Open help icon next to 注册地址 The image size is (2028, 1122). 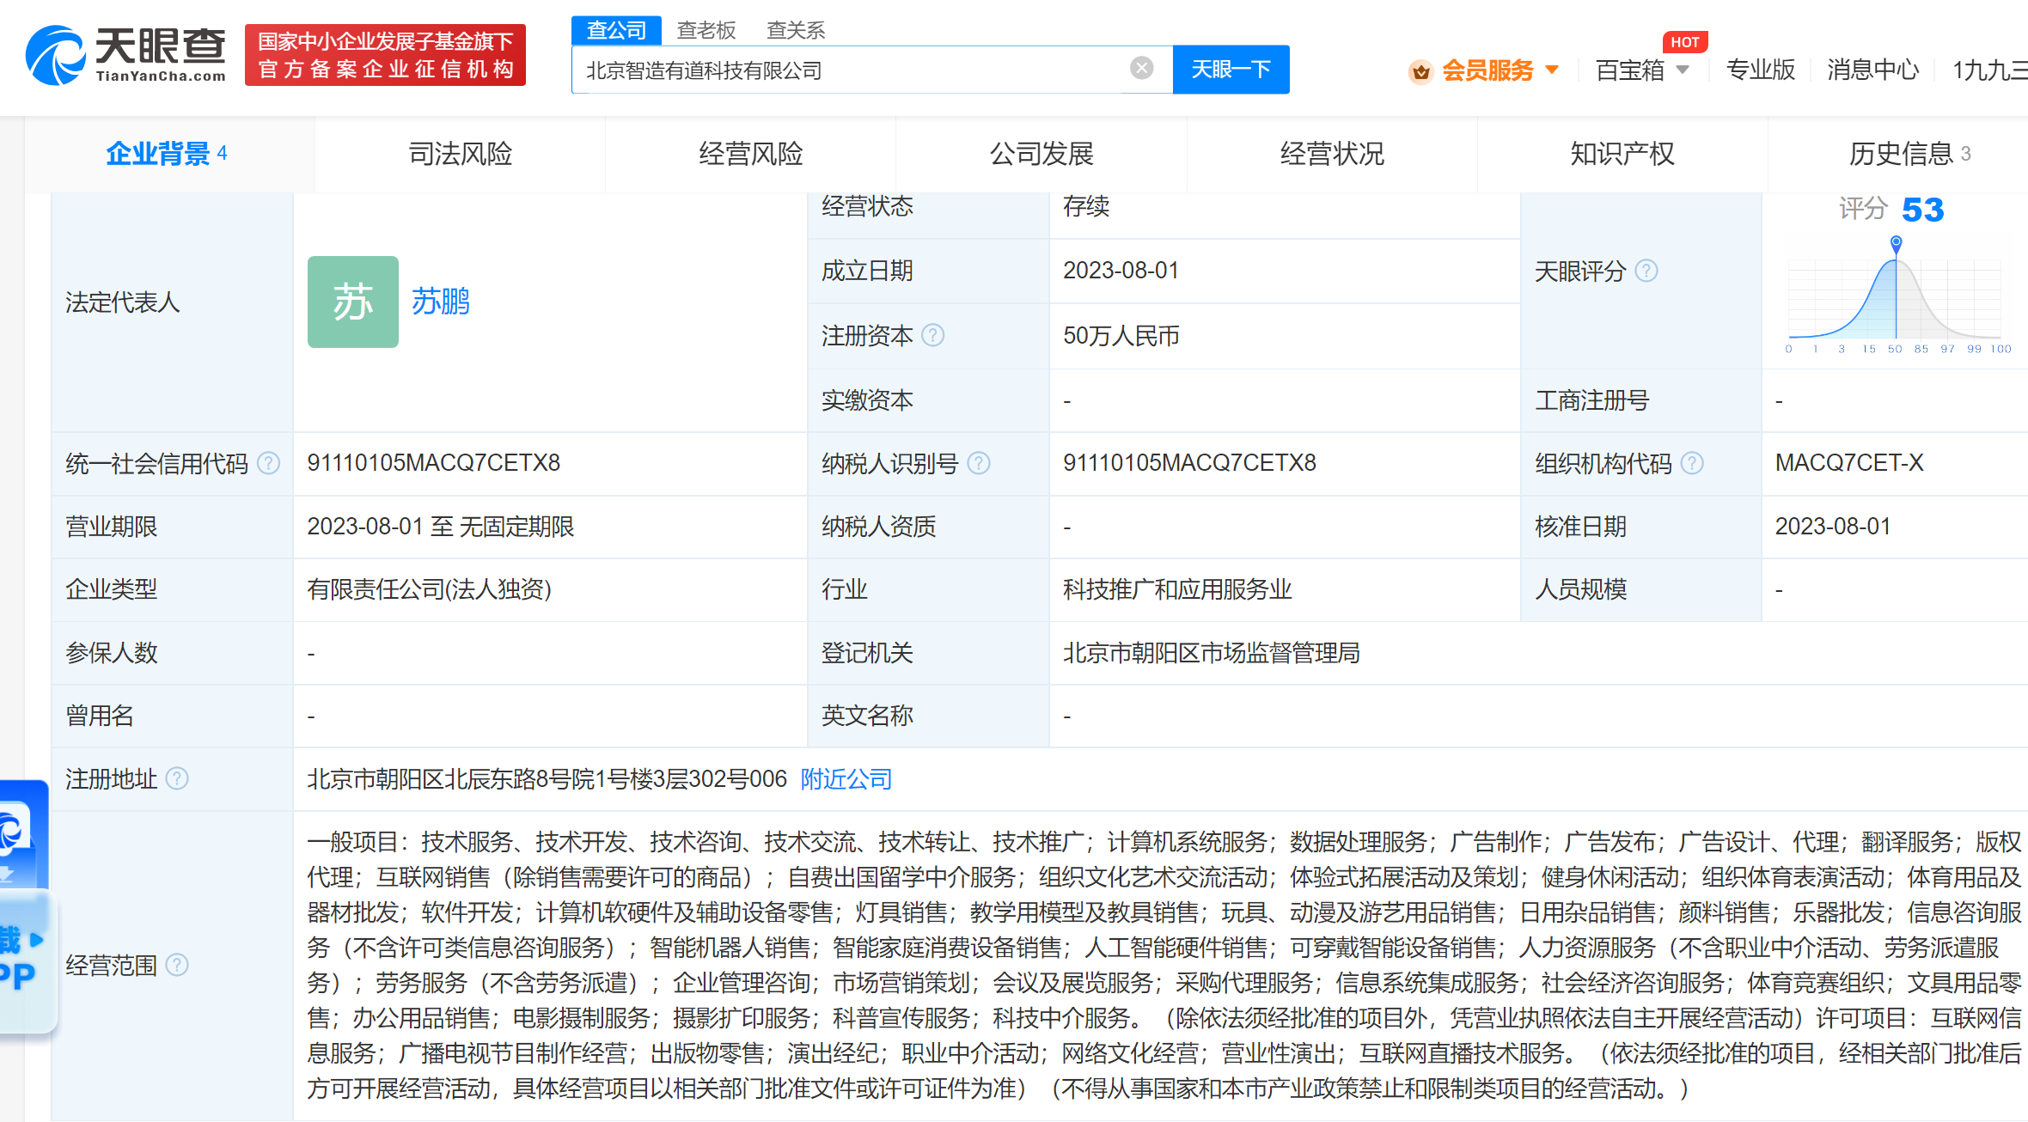click(x=176, y=778)
